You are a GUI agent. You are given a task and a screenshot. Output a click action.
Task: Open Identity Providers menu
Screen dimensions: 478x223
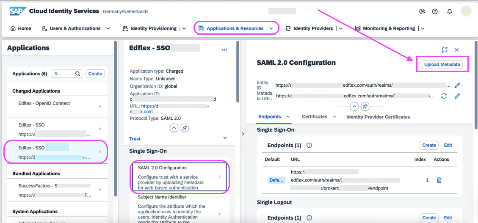pos(309,28)
